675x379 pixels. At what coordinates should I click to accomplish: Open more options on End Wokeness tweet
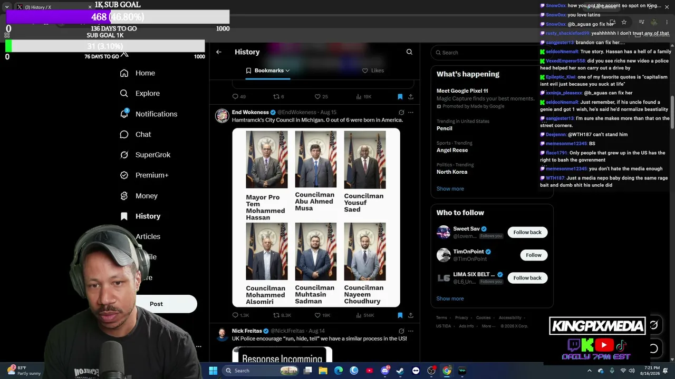click(x=411, y=112)
